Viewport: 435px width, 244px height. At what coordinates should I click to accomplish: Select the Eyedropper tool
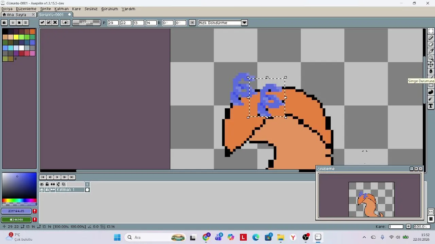coord(431,51)
